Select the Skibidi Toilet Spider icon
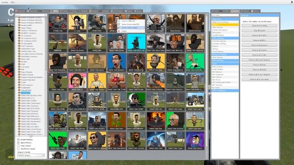 point(78,141)
